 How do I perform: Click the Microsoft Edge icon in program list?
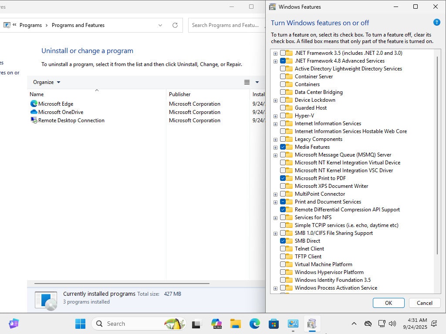click(x=34, y=104)
